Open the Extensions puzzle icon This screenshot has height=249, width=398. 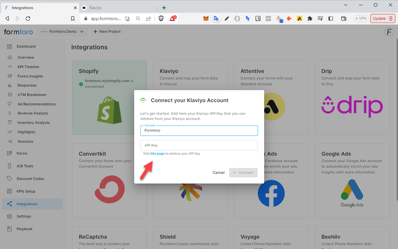tap(310, 18)
